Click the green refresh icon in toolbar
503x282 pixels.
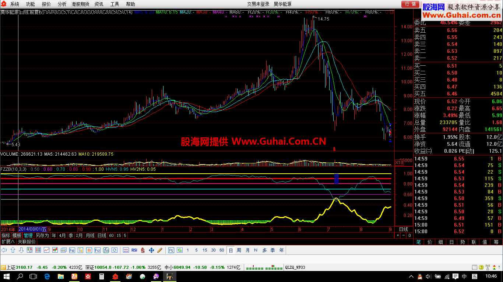[180, 250]
